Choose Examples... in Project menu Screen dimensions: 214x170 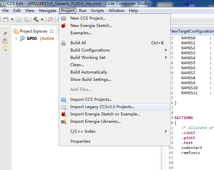click(115, 33)
